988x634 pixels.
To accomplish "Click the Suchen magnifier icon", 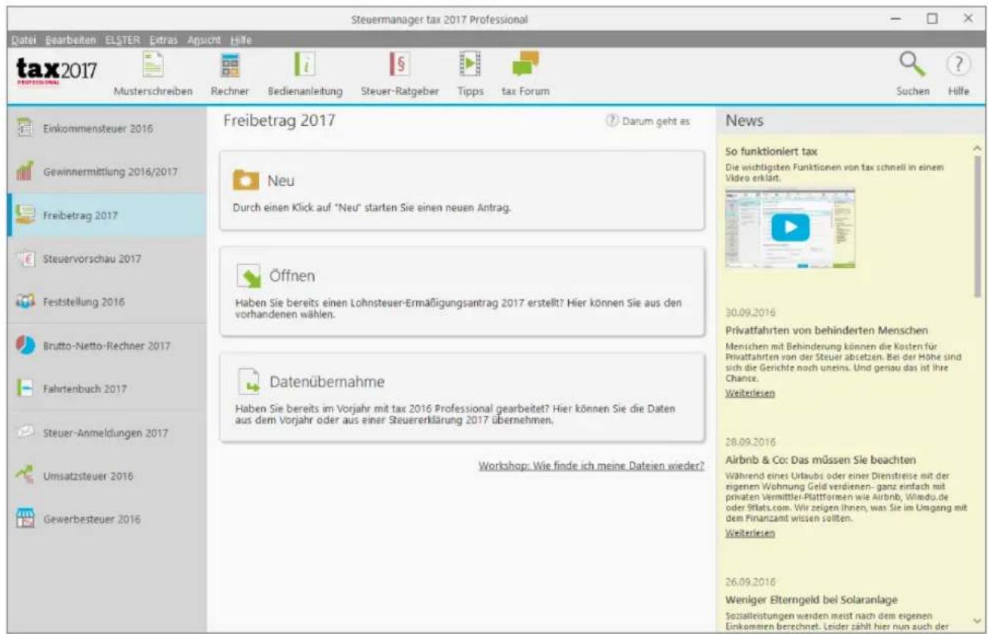I will click(911, 65).
